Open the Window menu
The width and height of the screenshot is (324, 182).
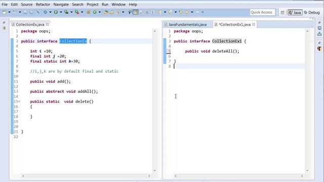pyautogui.click(x=118, y=5)
